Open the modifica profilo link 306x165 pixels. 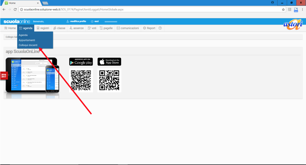click(x=76, y=21)
